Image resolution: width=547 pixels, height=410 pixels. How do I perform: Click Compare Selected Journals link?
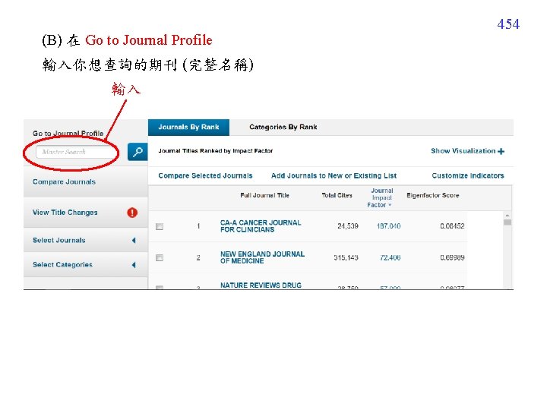pyautogui.click(x=205, y=175)
